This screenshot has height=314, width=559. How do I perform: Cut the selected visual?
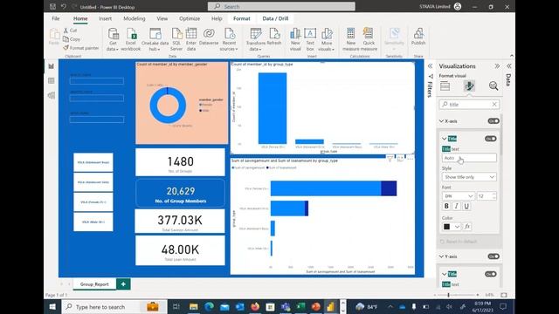[x=70, y=31]
